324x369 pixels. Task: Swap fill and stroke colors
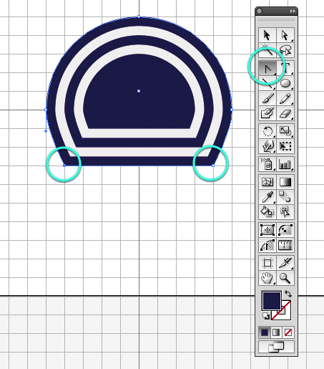click(x=288, y=294)
